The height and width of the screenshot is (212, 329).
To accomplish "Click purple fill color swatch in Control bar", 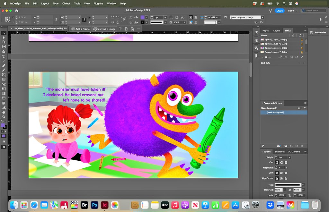I will click(x=142, y=17).
